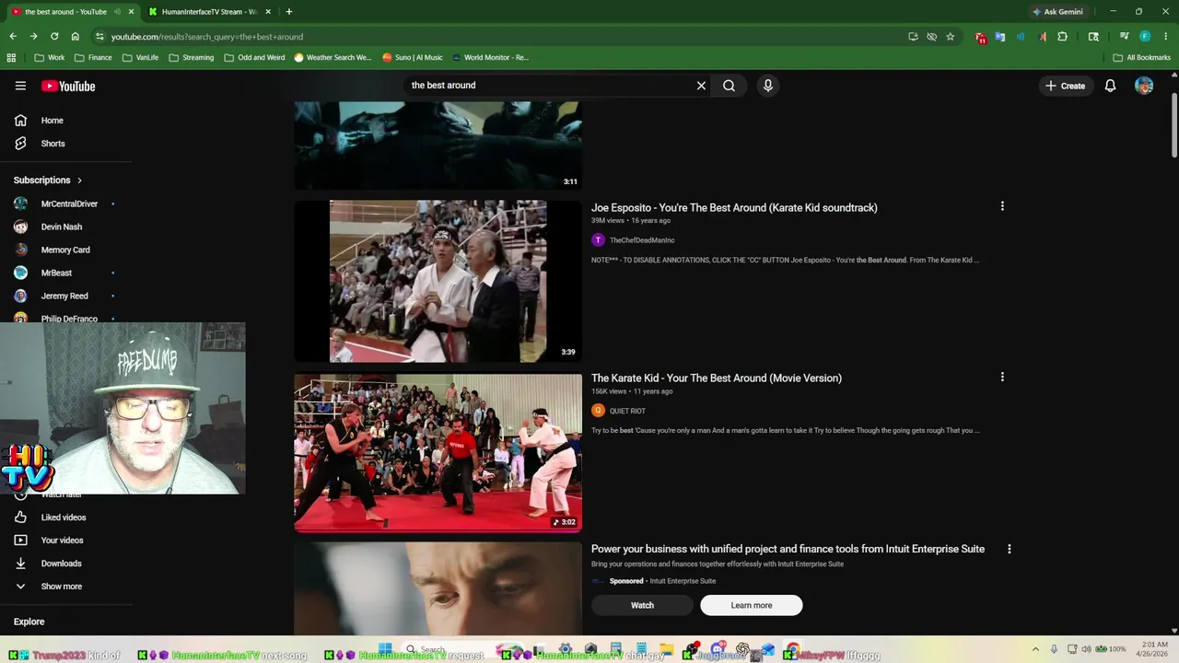Open the YouTube guide hamburger menu
1179x663 pixels.
20,86
